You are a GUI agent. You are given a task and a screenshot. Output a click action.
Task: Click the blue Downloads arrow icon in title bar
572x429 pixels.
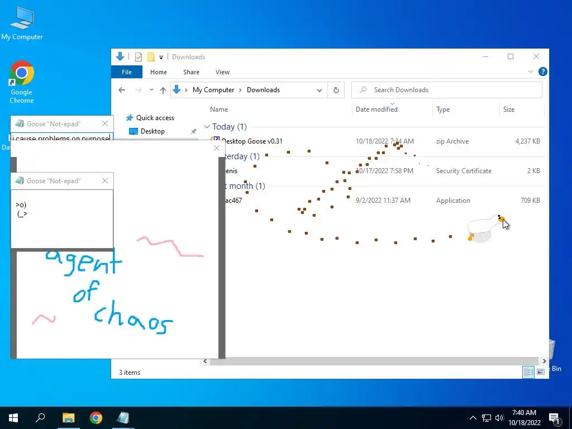click(x=120, y=56)
